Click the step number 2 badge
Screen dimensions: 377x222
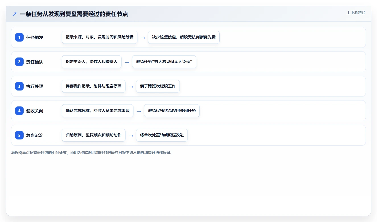click(x=19, y=62)
